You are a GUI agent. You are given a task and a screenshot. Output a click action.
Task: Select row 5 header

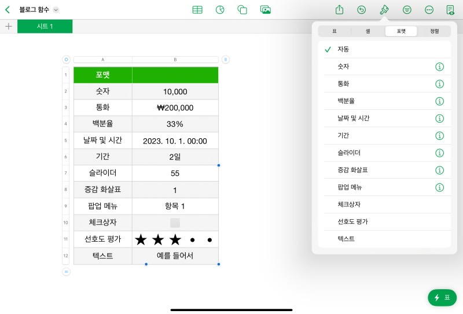[x=65, y=141]
